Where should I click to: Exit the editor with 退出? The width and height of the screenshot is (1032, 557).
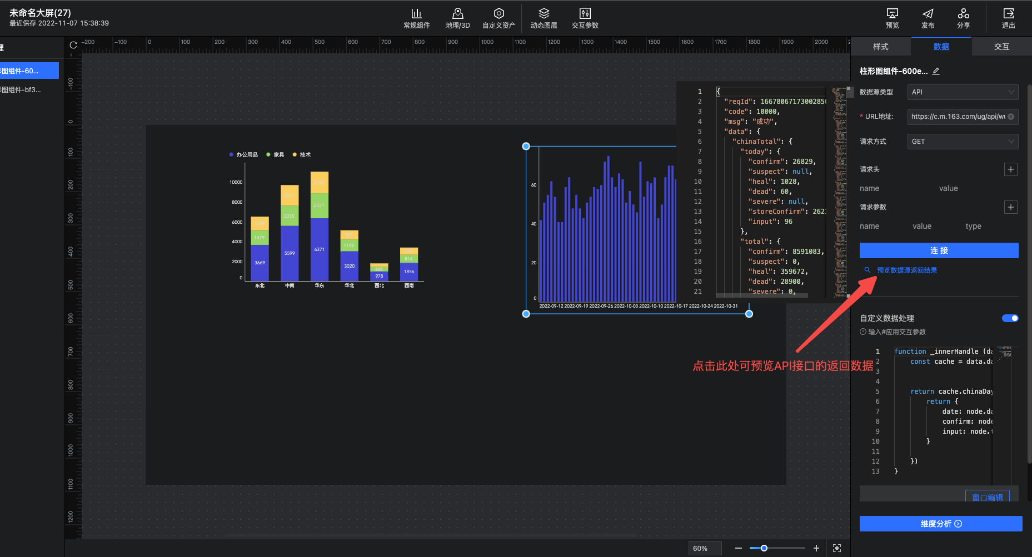click(1008, 18)
